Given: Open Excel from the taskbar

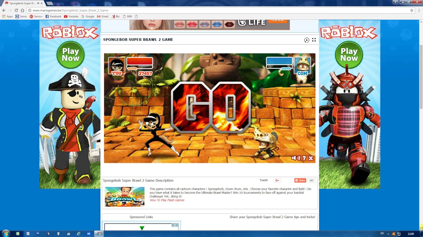Looking at the screenshot, I should coord(18,234).
